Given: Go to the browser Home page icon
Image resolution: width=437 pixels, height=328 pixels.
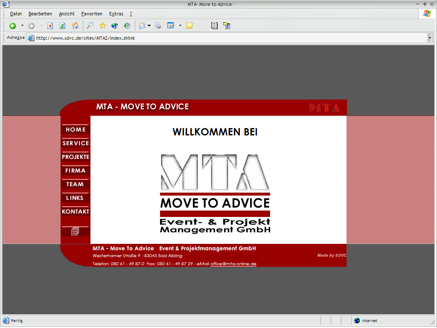Looking at the screenshot, I should [x=75, y=26].
